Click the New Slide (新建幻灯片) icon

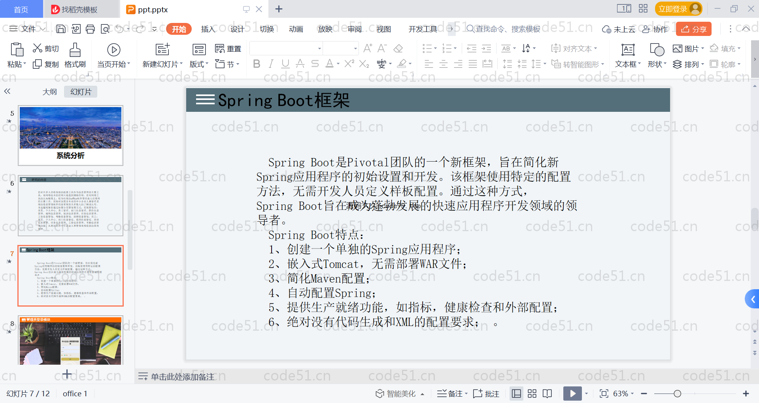[x=162, y=49]
